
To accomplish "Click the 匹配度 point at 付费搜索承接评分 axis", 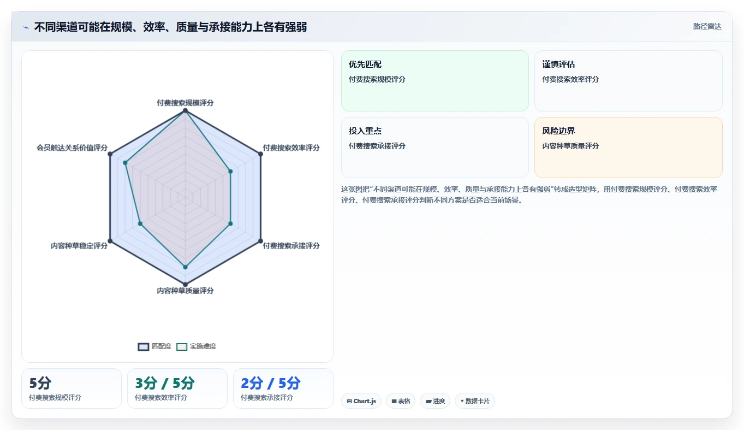I will click(260, 241).
